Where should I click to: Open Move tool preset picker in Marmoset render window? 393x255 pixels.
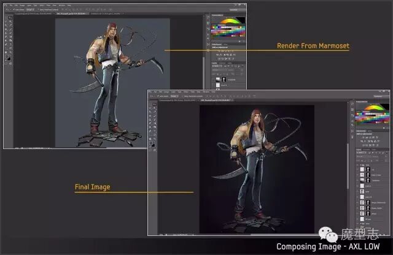click(x=7, y=10)
